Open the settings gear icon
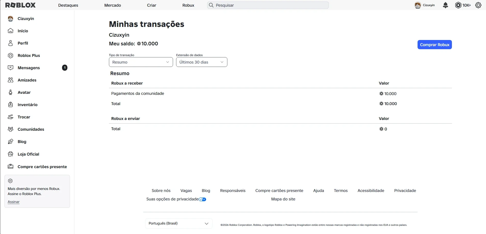486x234 pixels. point(478,5)
